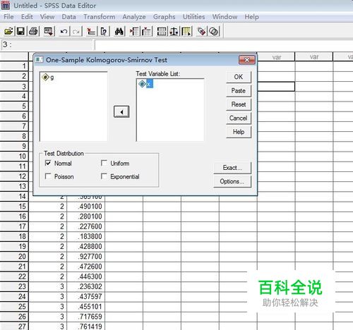Print with the printer toolbar icon
This screenshot has width=353, height=330.
click(x=33, y=31)
